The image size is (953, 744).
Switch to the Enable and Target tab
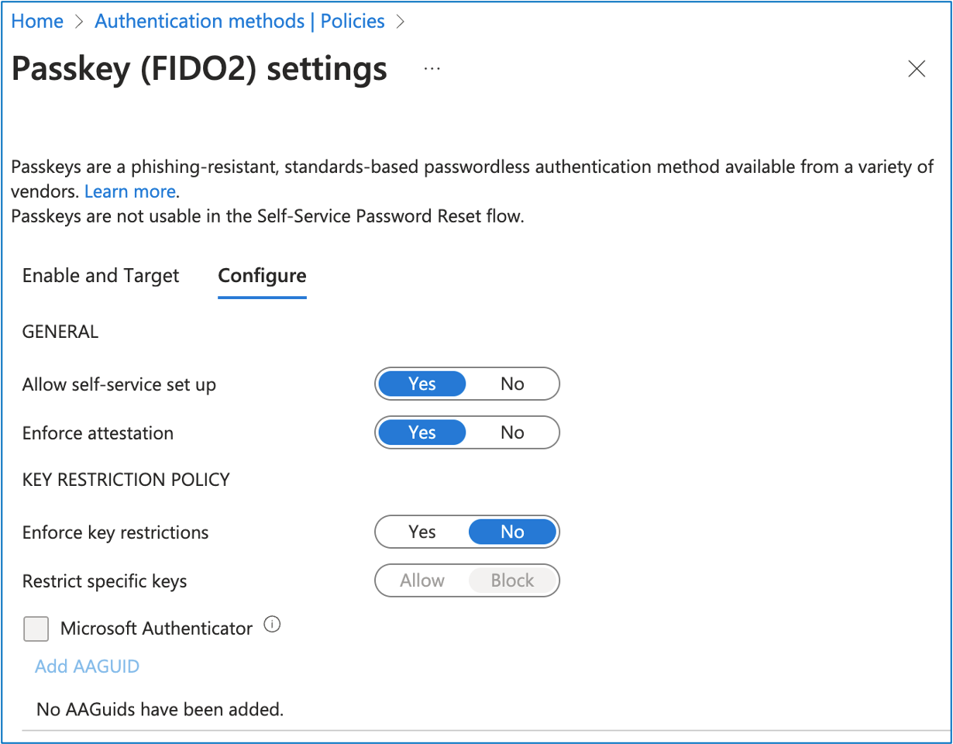click(100, 275)
